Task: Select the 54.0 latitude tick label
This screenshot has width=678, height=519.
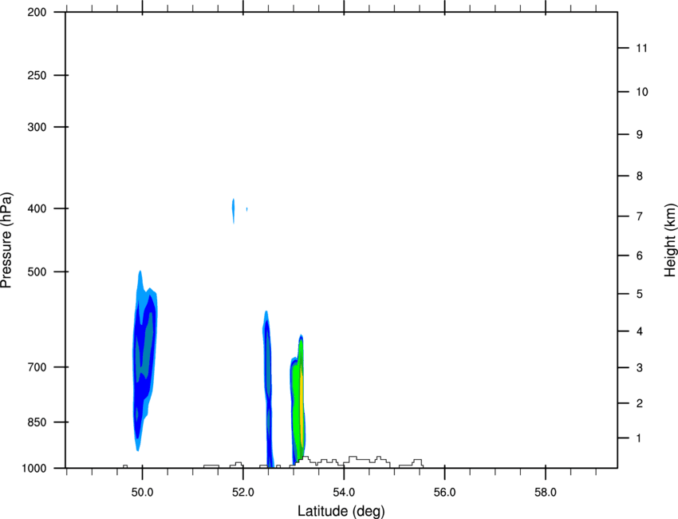Action: [x=344, y=492]
